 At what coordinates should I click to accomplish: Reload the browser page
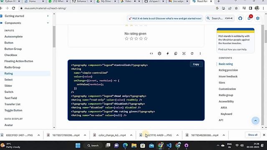tap(13, 8)
